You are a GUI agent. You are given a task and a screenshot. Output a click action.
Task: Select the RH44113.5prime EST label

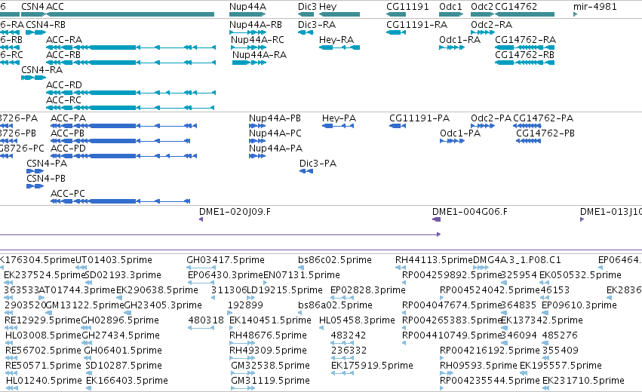pos(434,260)
